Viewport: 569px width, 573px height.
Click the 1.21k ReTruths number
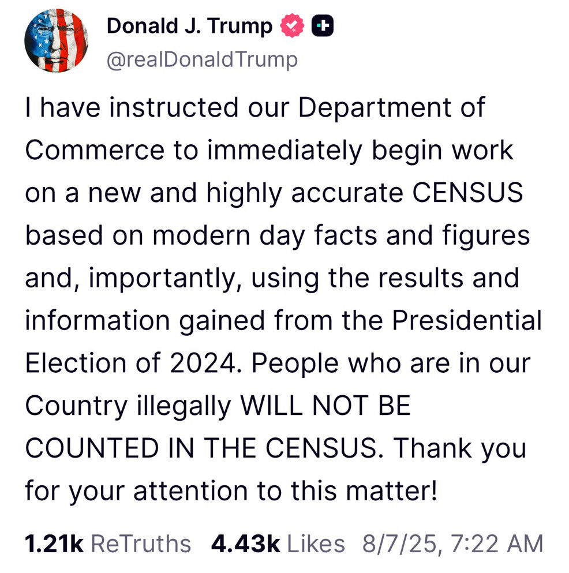pos(55,544)
